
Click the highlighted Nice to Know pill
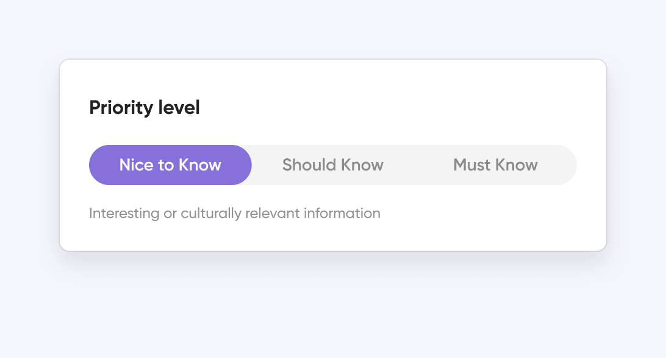pos(170,165)
